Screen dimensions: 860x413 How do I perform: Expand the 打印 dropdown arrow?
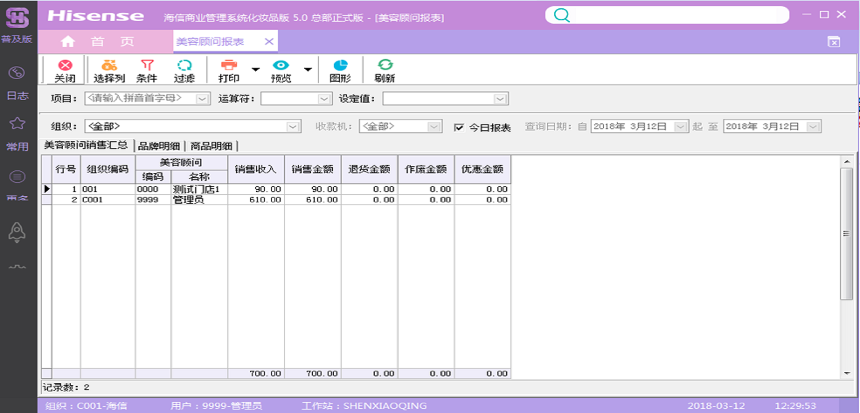pos(255,70)
